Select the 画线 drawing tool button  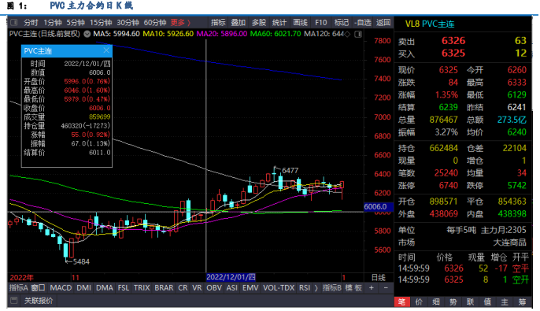(300, 23)
